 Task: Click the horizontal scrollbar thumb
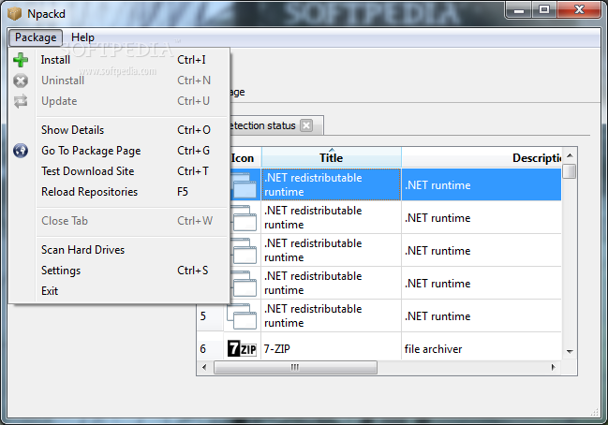tap(295, 367)
